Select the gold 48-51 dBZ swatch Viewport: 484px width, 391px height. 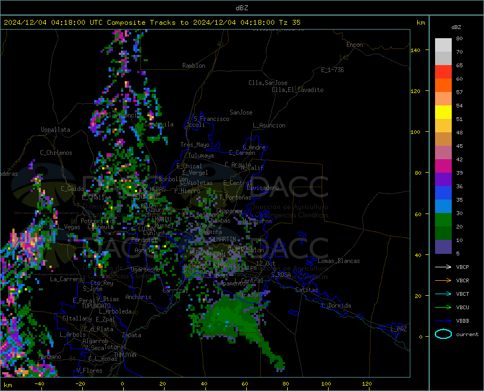(443, 126)
